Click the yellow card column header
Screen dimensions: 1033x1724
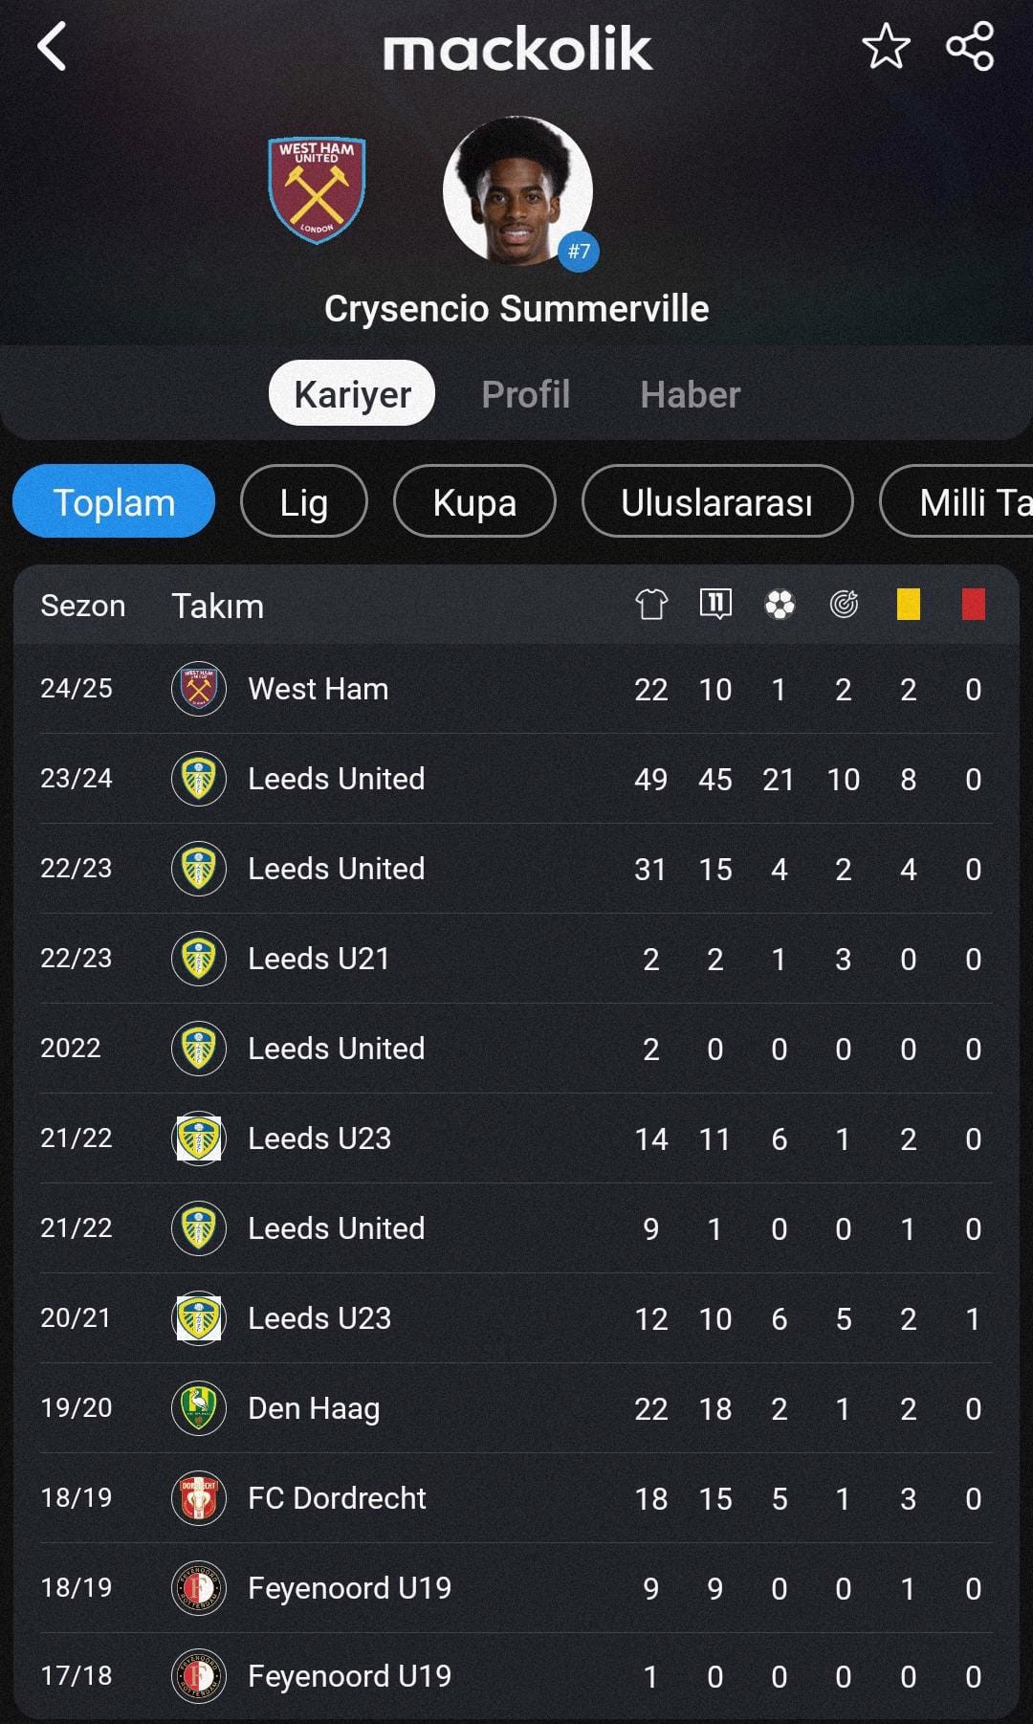(x=909, y=605)
